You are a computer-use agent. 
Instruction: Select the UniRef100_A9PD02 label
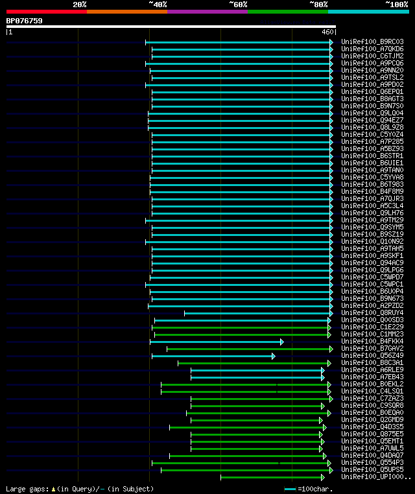coord(372,84)
